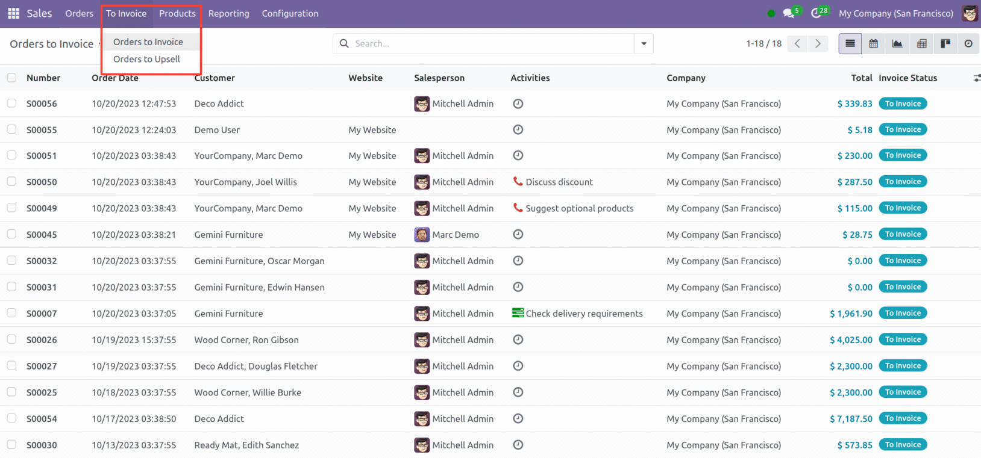This screenshot has height=458, width=981.
Task: Click phone icon for Discuss discount activity
Action: 518,181
